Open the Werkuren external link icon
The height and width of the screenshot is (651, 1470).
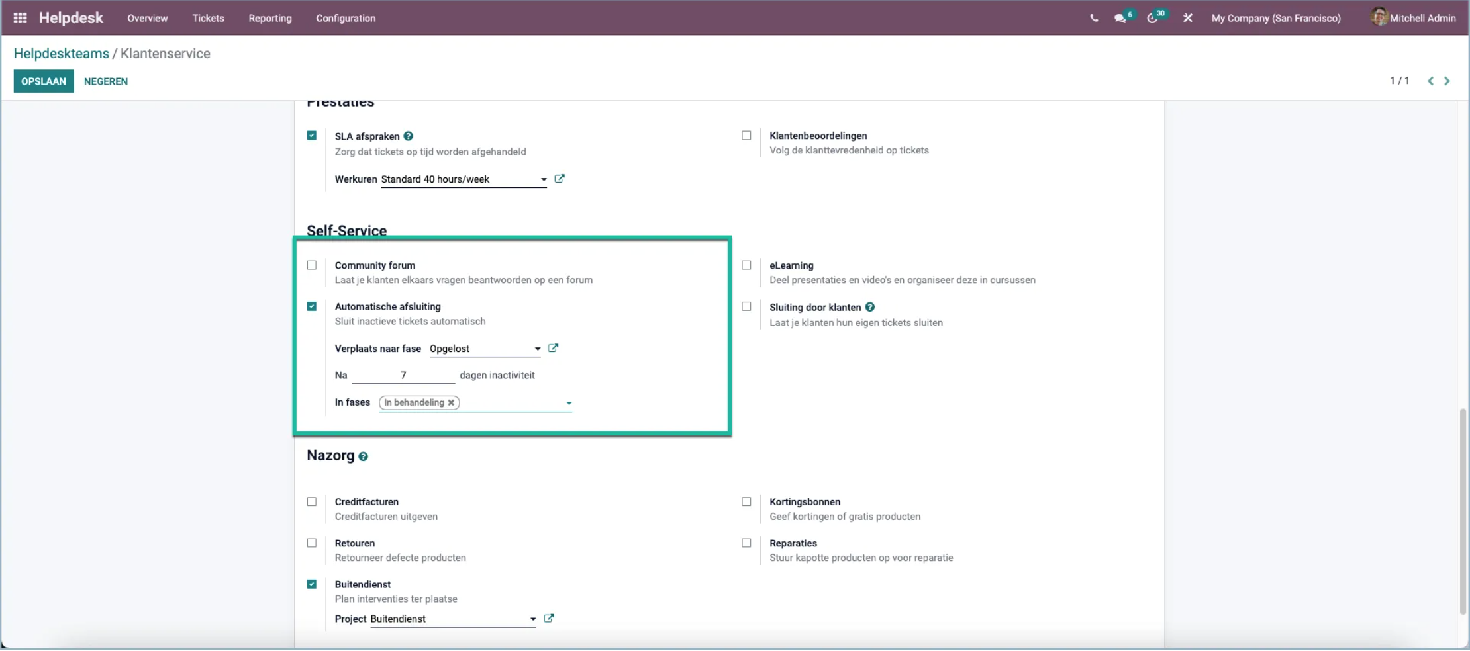tap(560, 179)
